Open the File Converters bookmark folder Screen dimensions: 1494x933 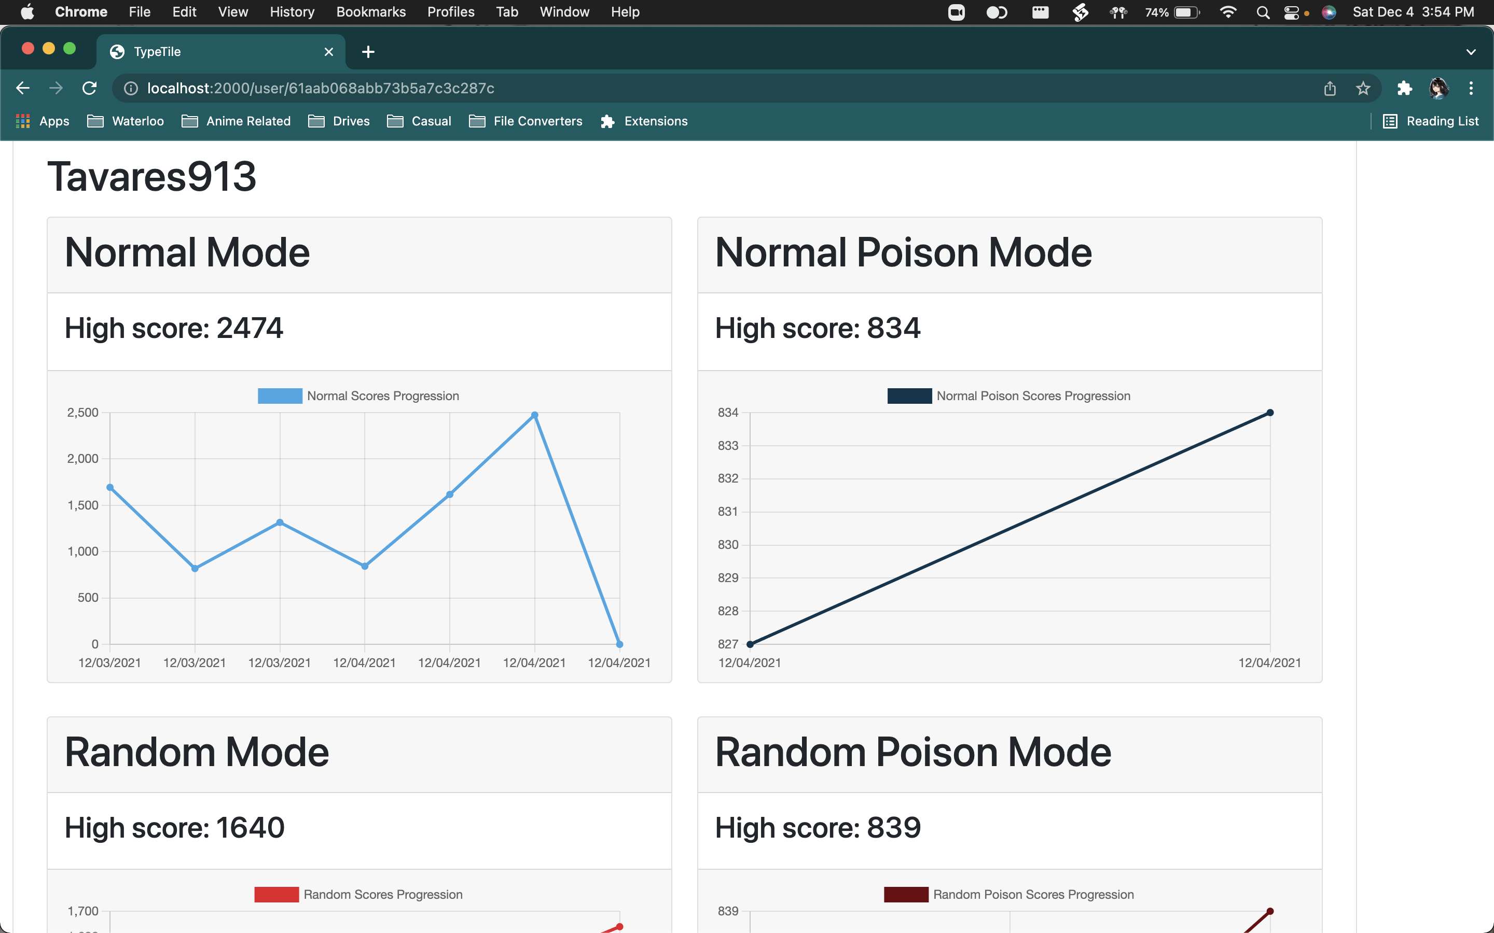[x=525, y=122]
